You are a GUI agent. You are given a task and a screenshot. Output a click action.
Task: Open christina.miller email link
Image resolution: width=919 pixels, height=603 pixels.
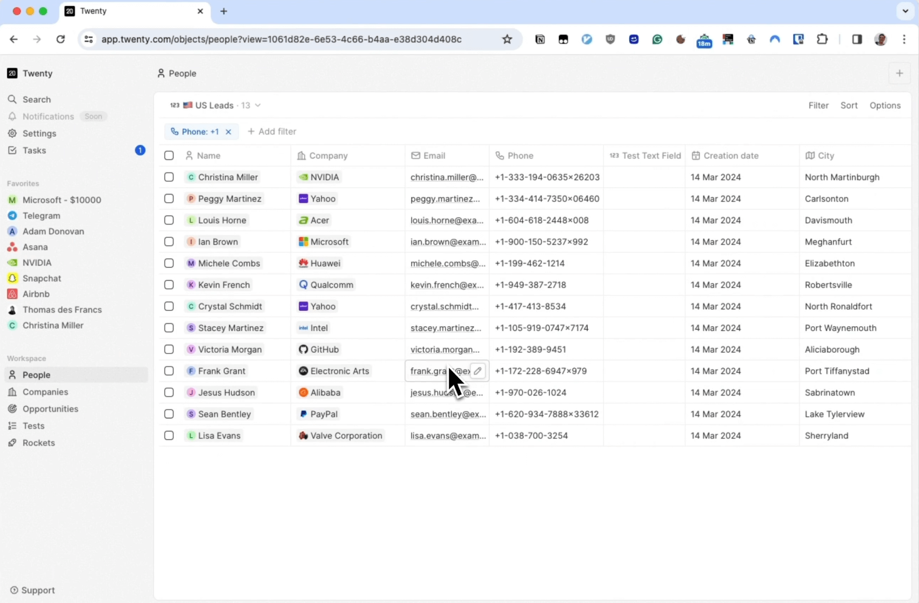click(447, 177)
